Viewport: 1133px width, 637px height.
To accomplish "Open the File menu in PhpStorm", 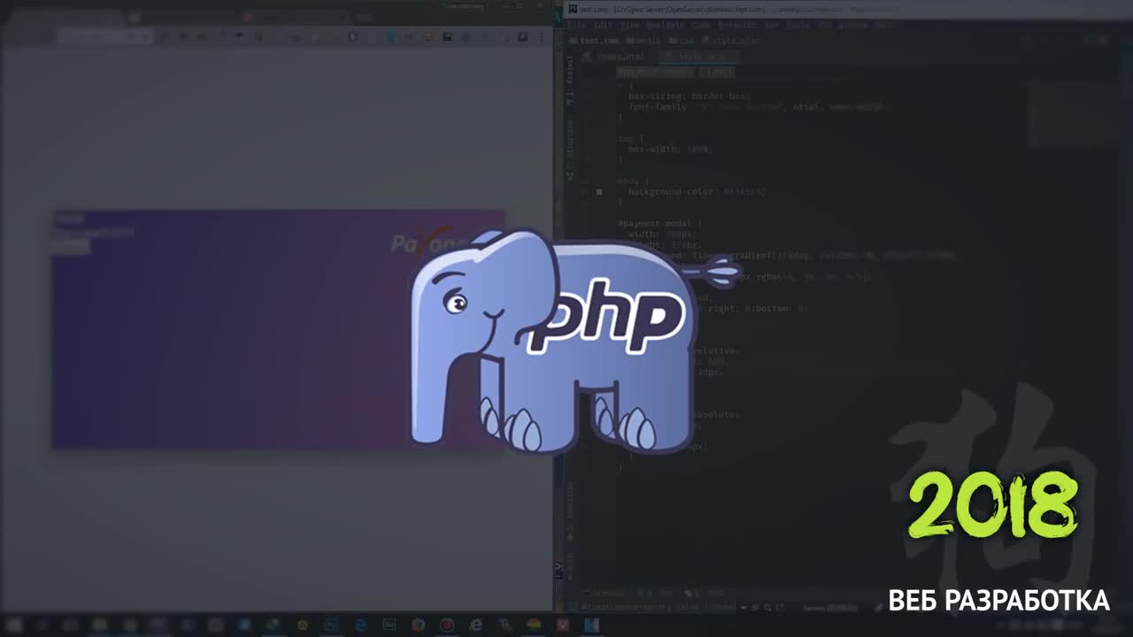I will click(x=576, y=25).
